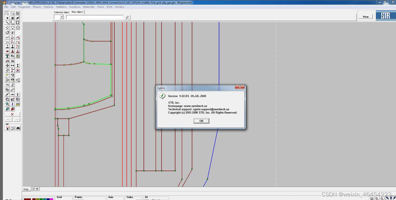Switch to the Main tab
This screenshot has width=396, height=200.
click(26, 189)
